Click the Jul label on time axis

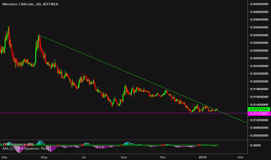pyautogui.click(x=84, y=157)
